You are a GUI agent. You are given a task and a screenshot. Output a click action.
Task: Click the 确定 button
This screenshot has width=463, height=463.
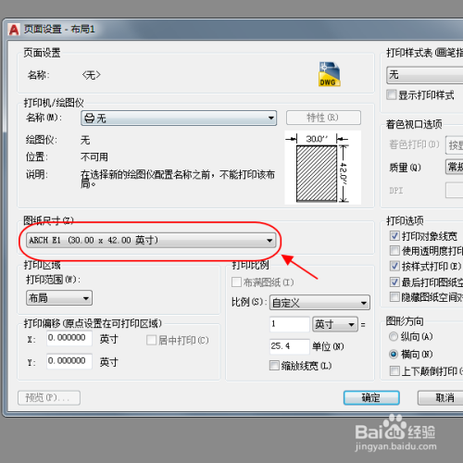point(371,397)
